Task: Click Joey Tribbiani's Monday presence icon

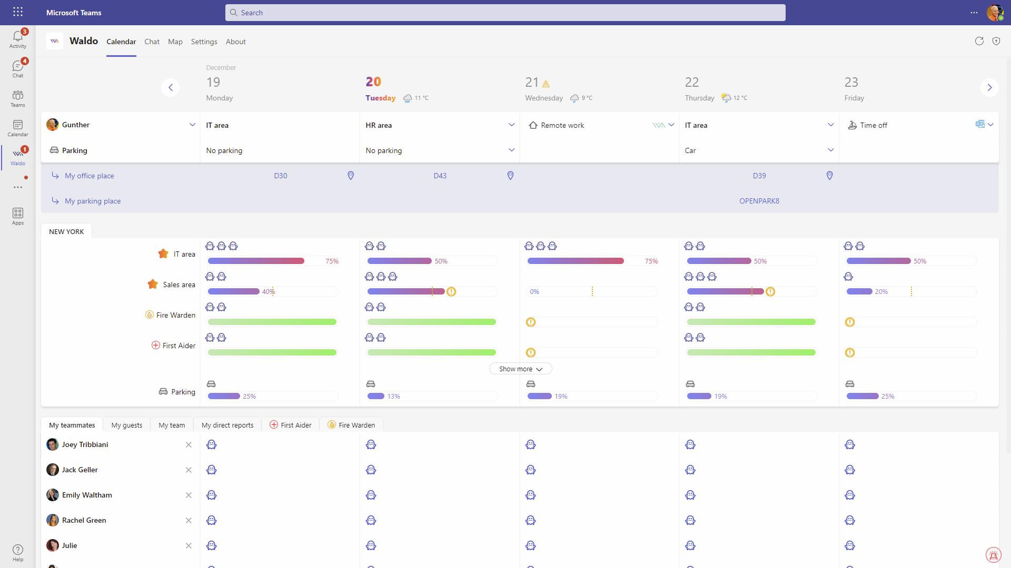Action: [x=212, y=445]
